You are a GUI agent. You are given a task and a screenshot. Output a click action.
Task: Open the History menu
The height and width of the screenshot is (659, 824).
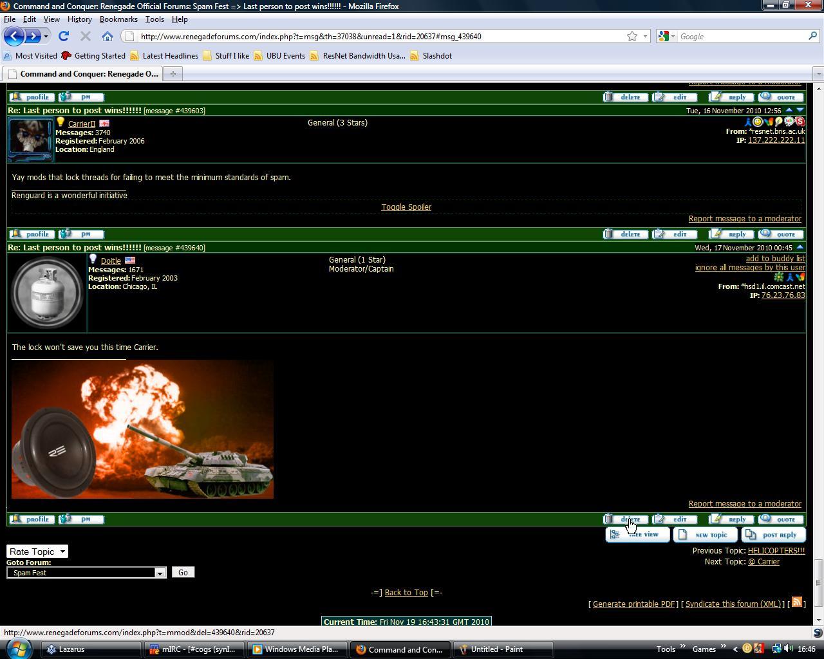click(x=79, y=19)
